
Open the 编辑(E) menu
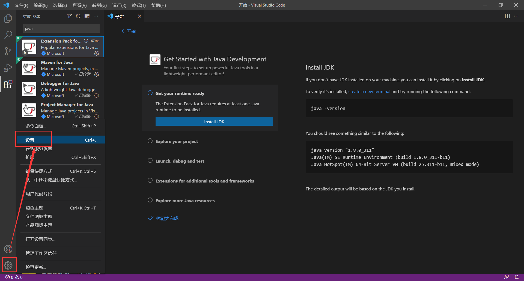tap(41, 5)
